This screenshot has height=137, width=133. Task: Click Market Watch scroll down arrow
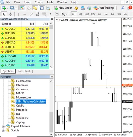pyautogui.click(x=51, y=67)
